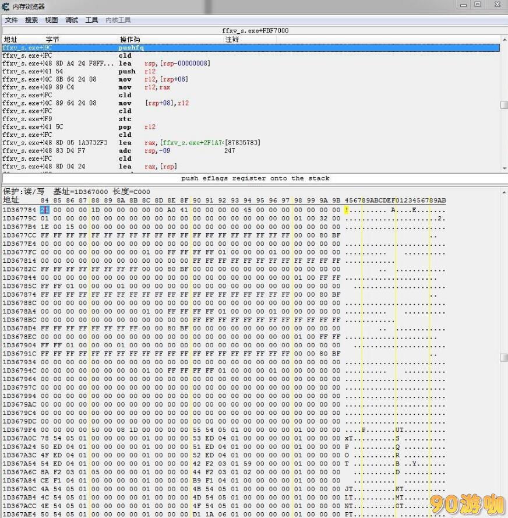This screenshot has height=518, width=508.
Task: Click the 地址 column header in disassembler
Action: (x=10, y=39)
